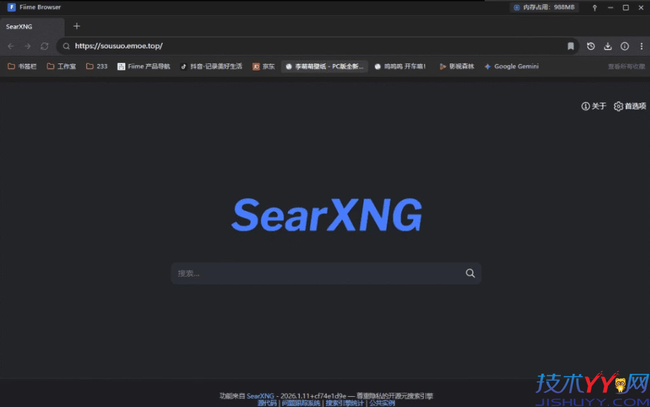Open the downloads icon in toolbar
This screenshot has width=650, height=407.
(x=607, y=46)
